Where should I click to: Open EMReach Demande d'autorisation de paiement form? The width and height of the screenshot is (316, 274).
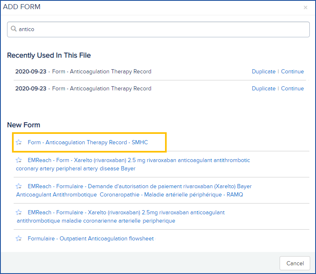tap(139, 187)
